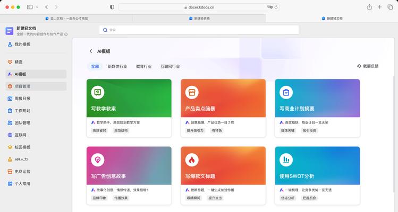The height and width of the screenshot is (212, 398).
Task: Click the AI模板 sidebar icon
Action: coord(10,74)
